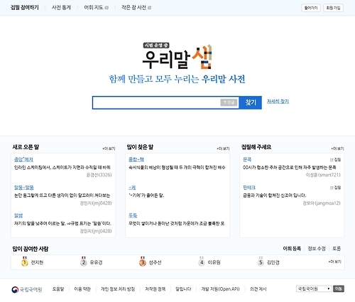Select the 토론 tab

[x=337, y=249]
